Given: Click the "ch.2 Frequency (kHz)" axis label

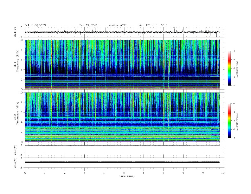Looking at the screenshot, I should tap(16, 113).
